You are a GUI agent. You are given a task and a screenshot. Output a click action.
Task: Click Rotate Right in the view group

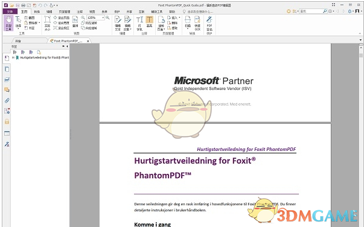89,28
